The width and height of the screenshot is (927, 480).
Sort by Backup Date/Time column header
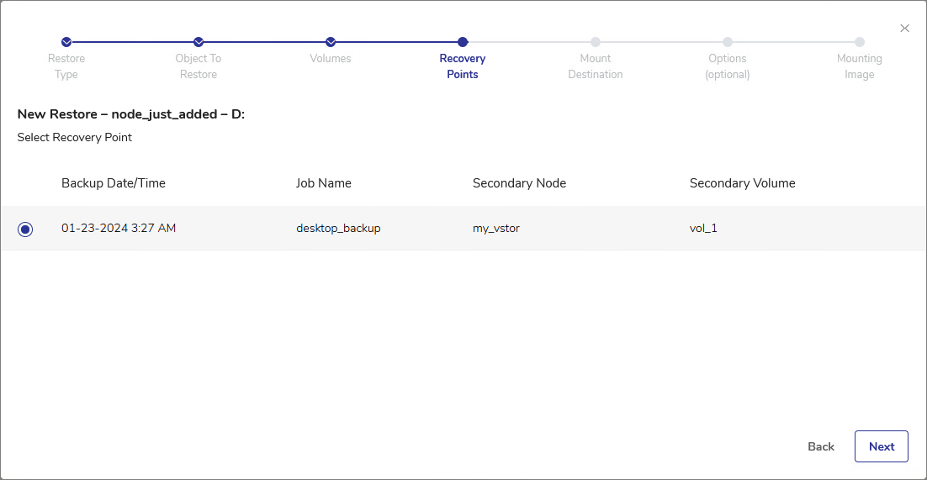click(x=114, y=183)
